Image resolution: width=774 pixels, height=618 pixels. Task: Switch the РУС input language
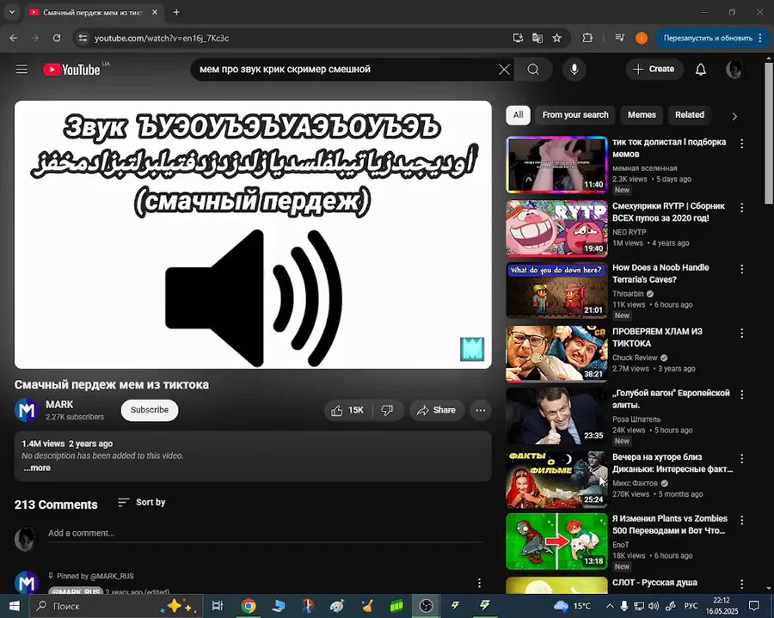691,606
